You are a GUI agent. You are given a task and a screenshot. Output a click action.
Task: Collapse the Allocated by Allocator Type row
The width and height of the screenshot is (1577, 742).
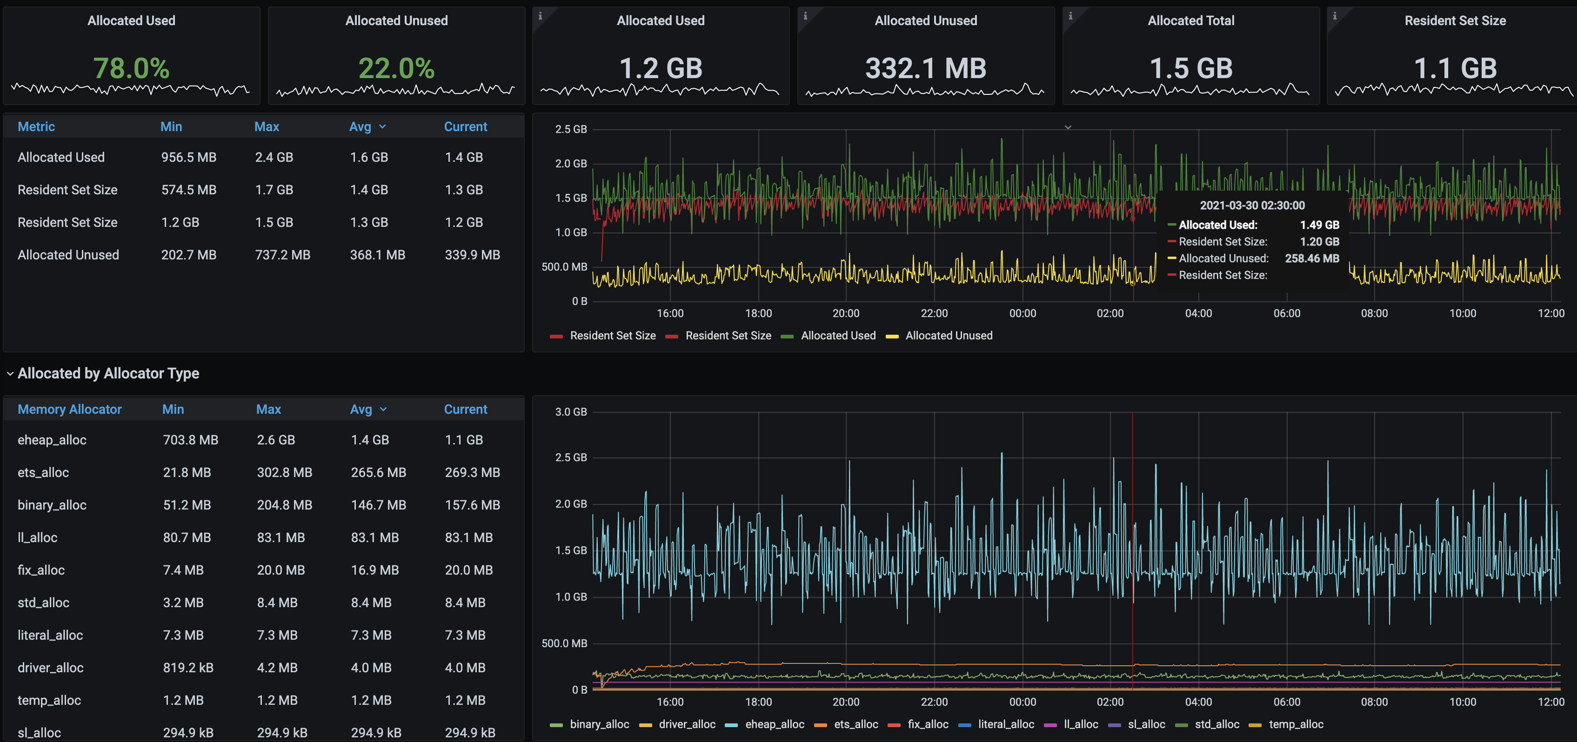pos(10,374)
